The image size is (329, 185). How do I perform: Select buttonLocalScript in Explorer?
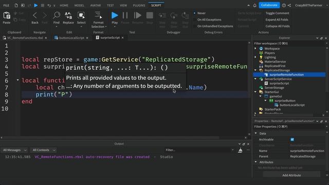click(292, 105)
